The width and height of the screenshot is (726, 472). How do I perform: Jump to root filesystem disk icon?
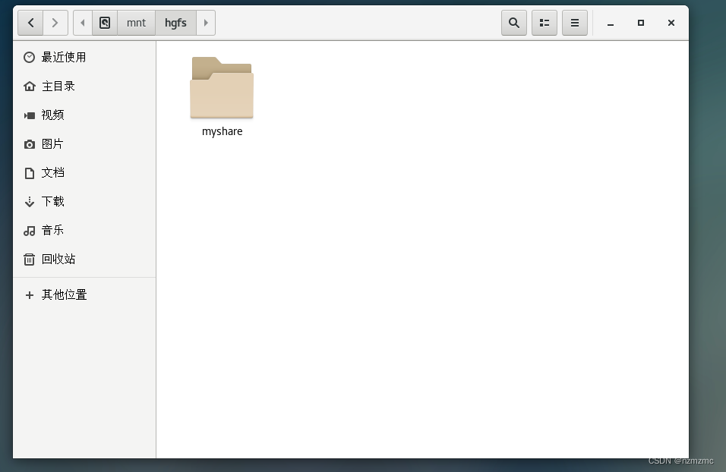pyautogui.click(x=105, y=23)
